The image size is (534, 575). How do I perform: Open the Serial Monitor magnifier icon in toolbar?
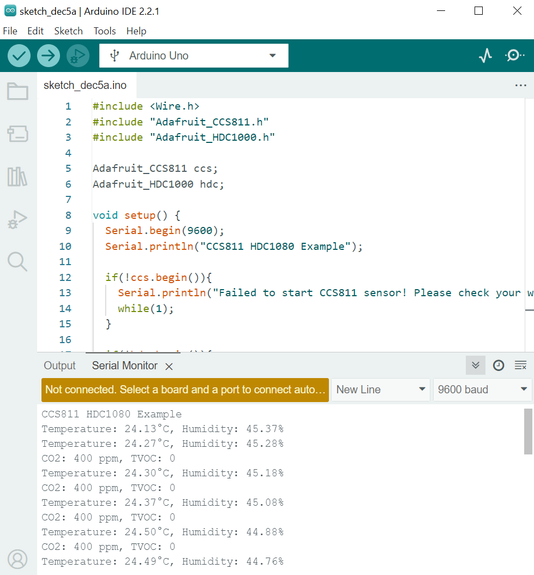click(x=514, y=56)
